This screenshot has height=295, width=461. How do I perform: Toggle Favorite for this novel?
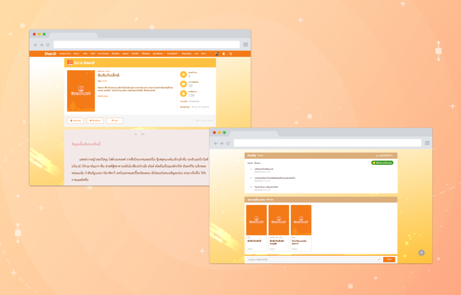75,121
